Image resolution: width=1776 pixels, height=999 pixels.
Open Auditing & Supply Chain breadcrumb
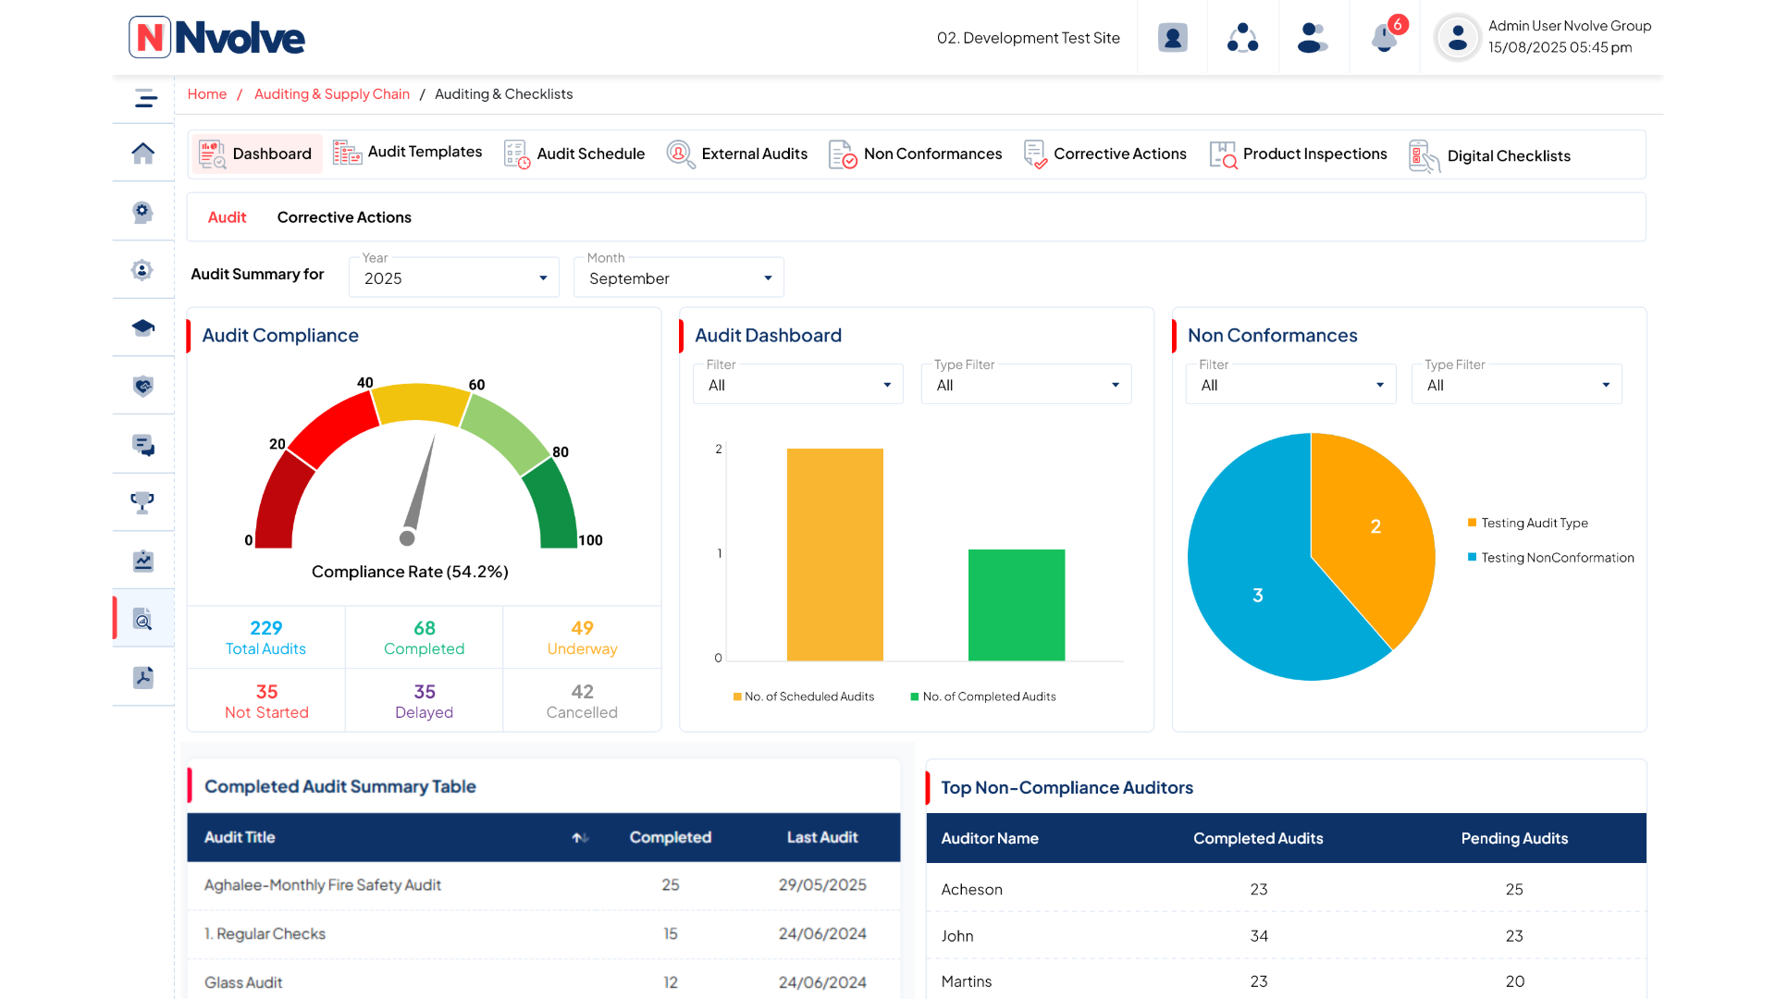pos(331,93)
